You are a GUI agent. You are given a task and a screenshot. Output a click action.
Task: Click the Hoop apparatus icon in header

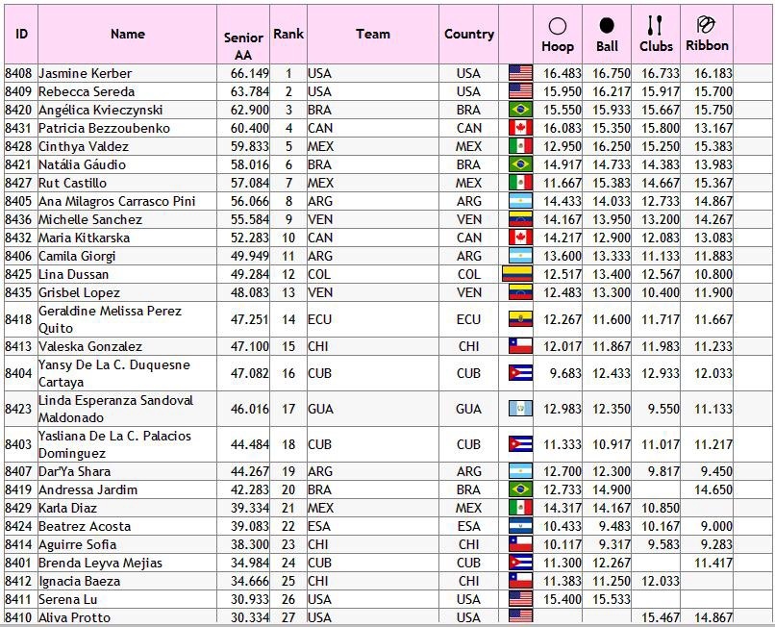pos(558,26)
